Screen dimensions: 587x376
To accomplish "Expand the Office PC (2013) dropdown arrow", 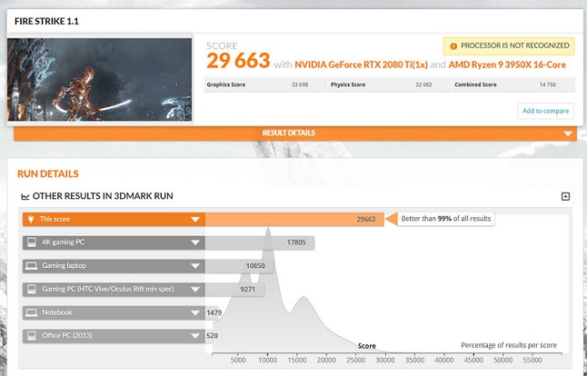I will (194, 337).
